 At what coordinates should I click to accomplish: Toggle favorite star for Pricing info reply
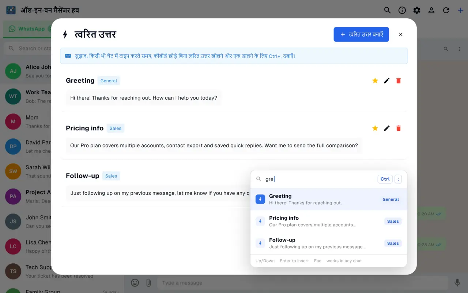375,128
